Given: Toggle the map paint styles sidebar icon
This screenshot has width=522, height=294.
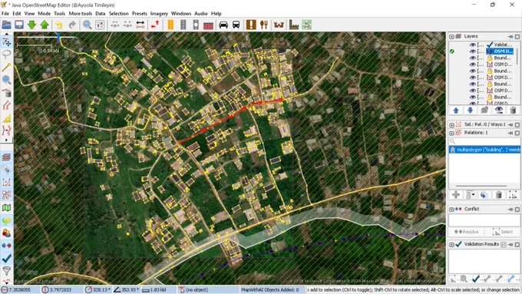Looking at the screenshot, I should [x=6, y=208].
